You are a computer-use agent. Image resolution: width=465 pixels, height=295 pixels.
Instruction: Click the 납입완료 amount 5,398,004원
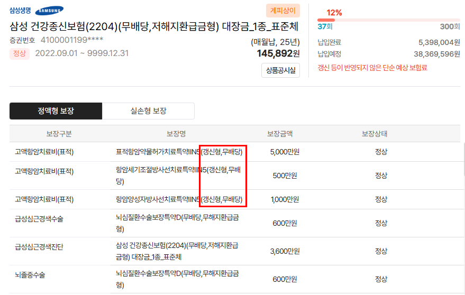tap(439, 42)
